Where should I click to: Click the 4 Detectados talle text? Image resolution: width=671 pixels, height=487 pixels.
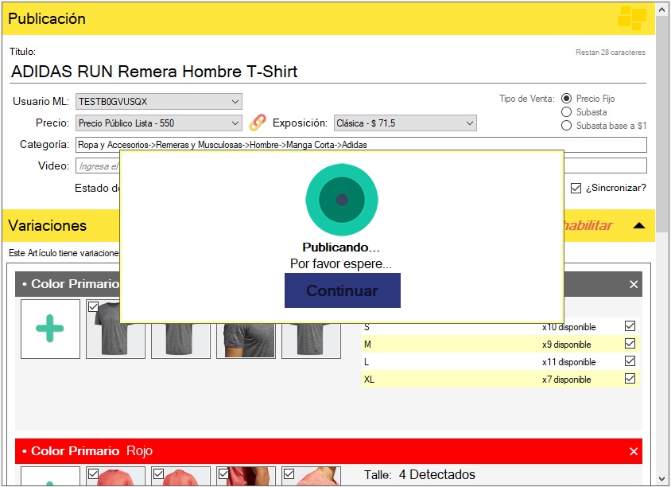437,474
